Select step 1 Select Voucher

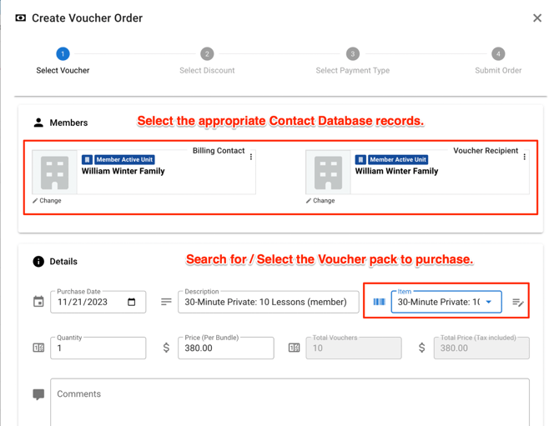click(63, 54)
